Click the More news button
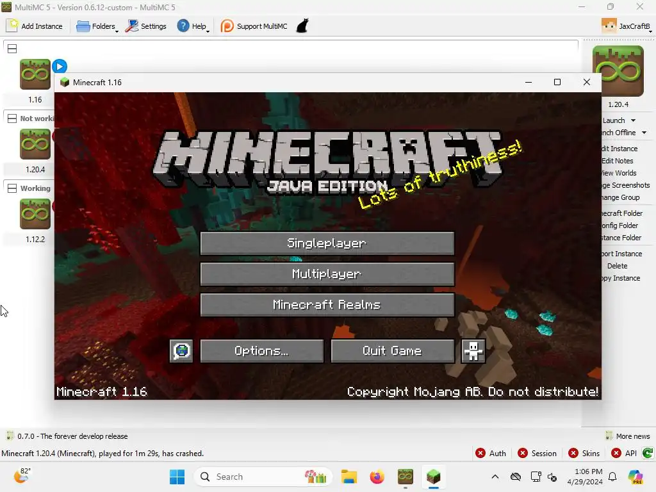656x492 pixels. [628, 436]
